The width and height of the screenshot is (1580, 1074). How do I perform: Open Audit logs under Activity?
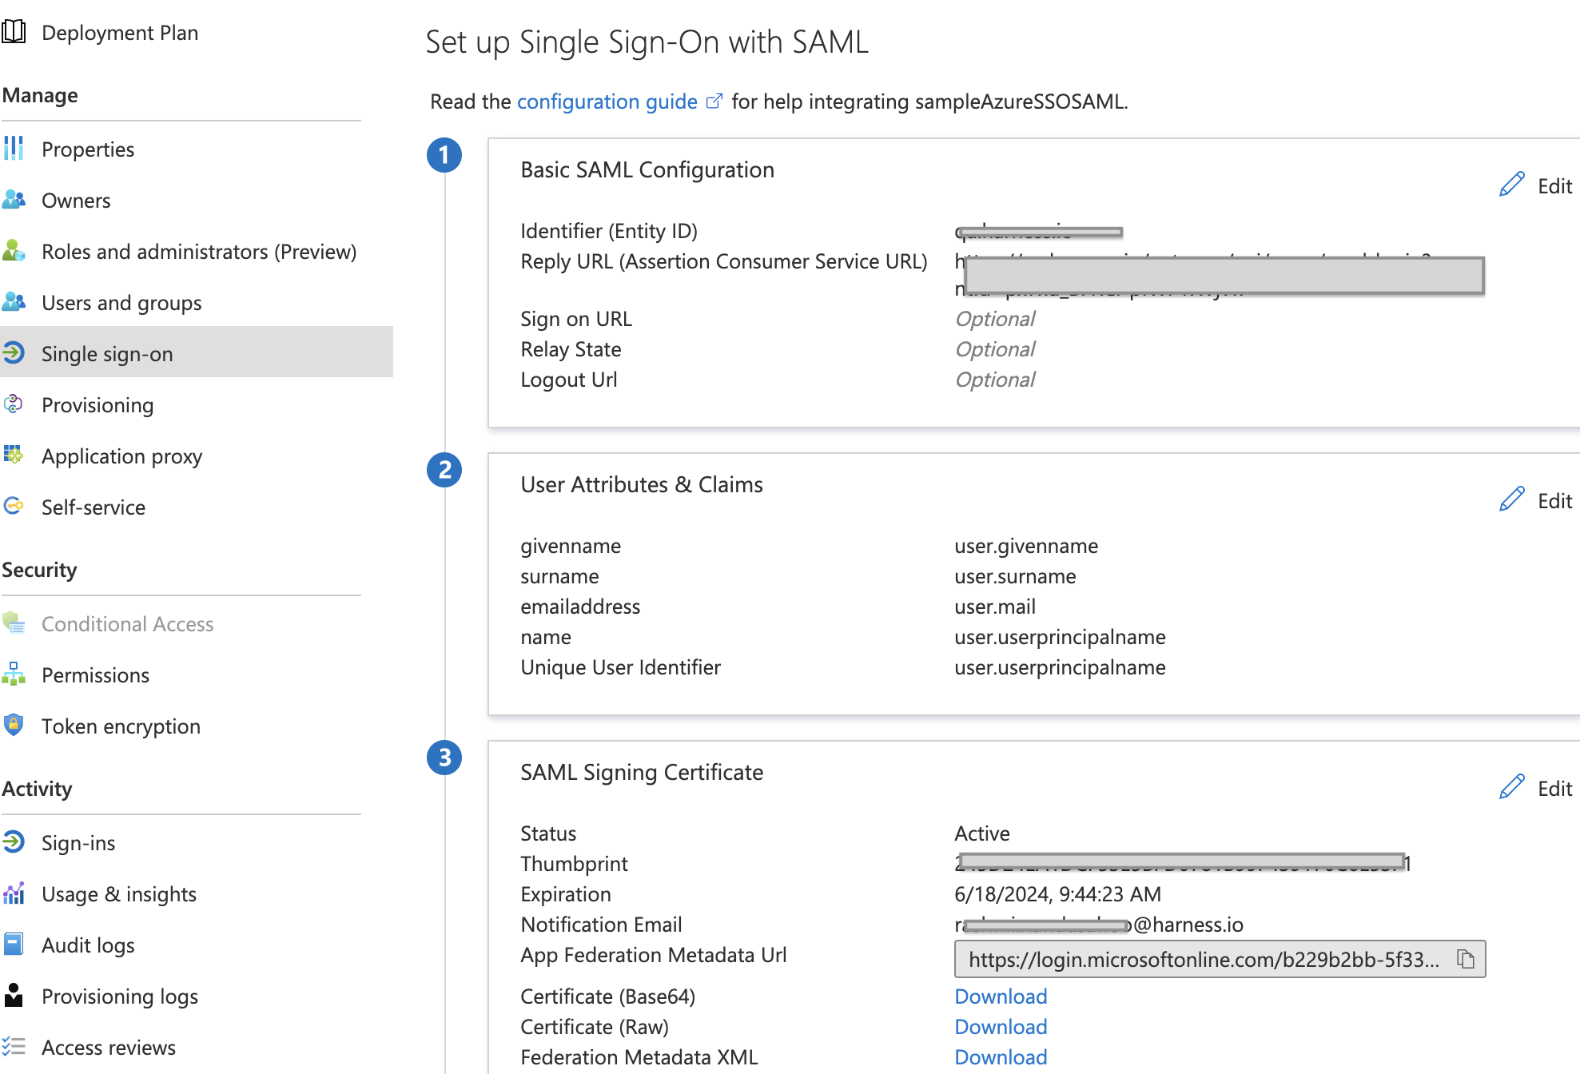[x=88, y=945]
